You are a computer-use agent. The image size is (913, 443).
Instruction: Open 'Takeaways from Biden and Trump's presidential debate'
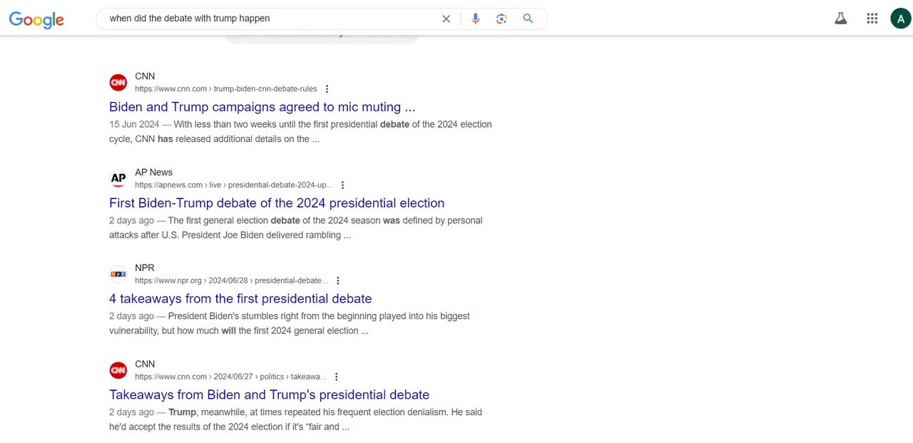pos(269,395)
